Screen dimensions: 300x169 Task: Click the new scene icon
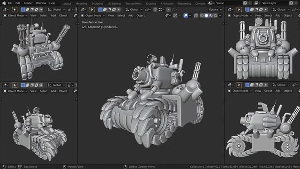point(245,3)
